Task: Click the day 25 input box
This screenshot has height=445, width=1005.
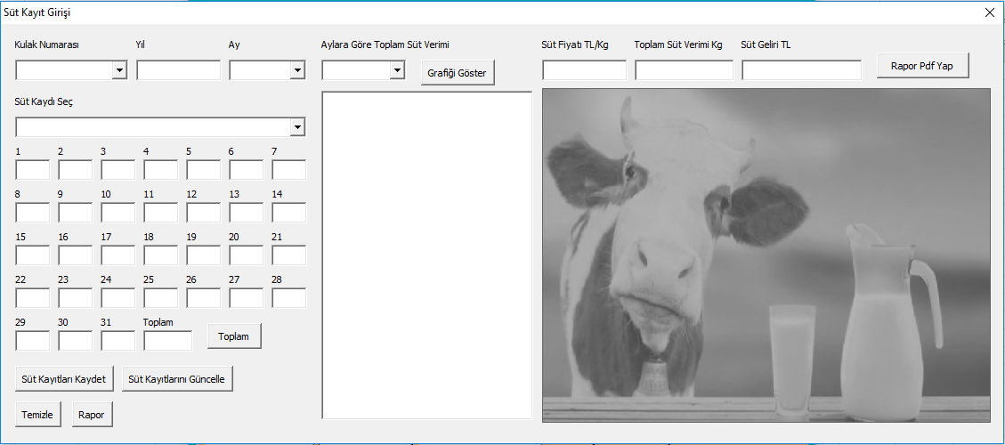Action: pyautogui.click(x=161, y=298)
